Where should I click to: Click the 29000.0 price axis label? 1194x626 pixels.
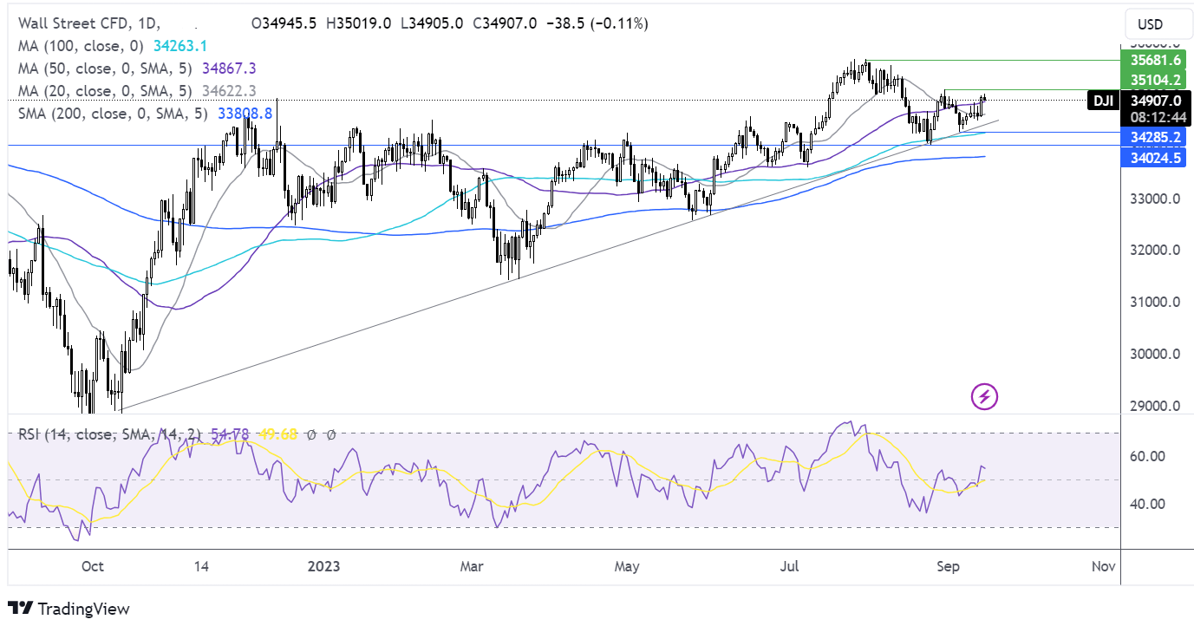coord(1155,406)
